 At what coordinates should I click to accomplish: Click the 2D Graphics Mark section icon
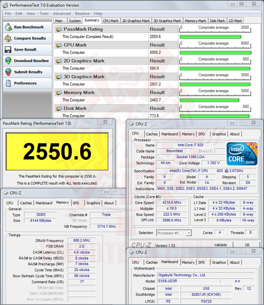[x=59, y=61]
